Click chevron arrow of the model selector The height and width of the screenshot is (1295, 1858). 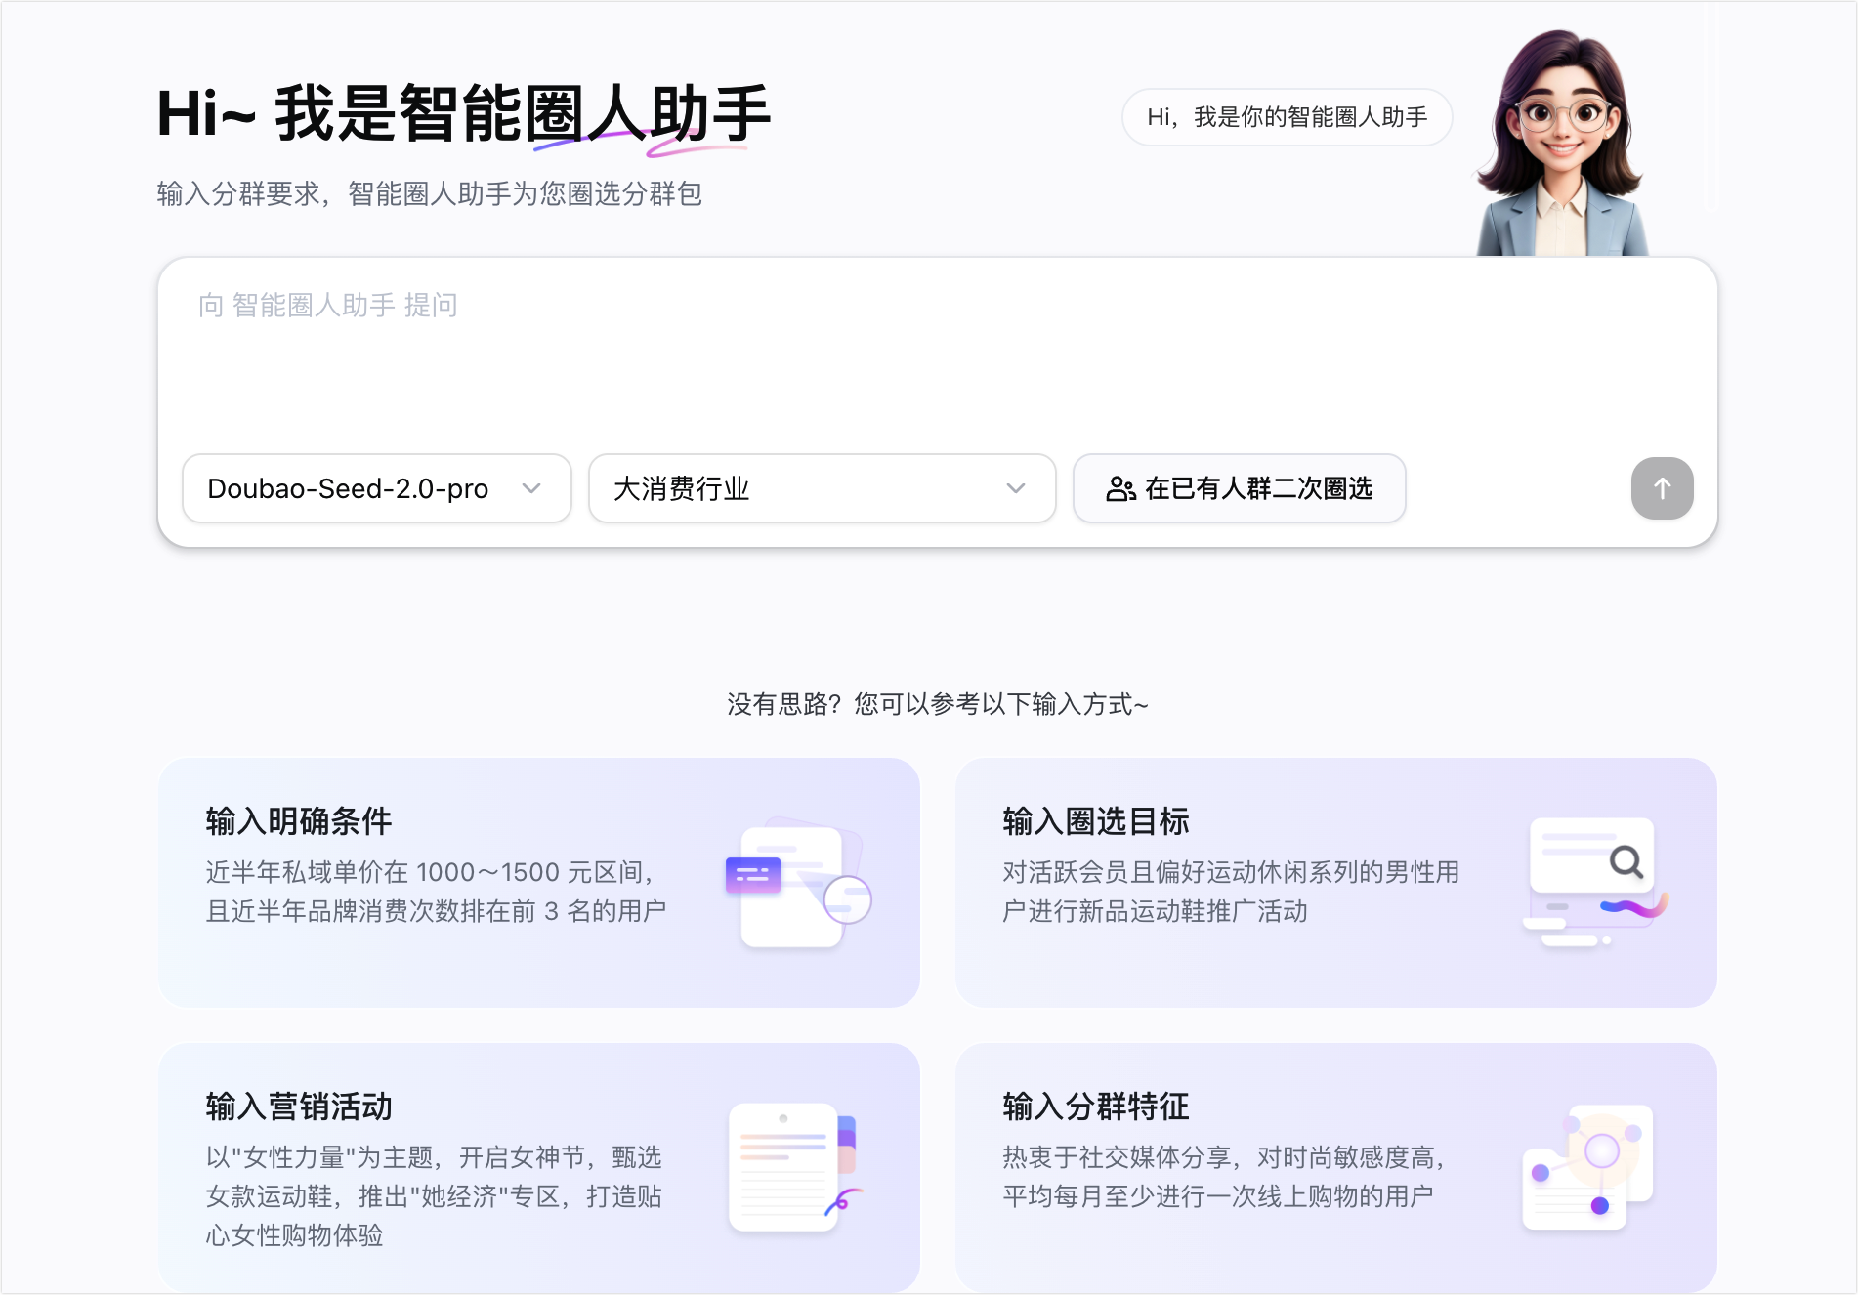pyautogui.click(x=531, y=488)
